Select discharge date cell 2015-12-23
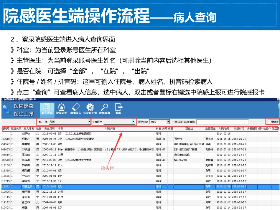The image size is (280, 210). [x=239, y=160]
